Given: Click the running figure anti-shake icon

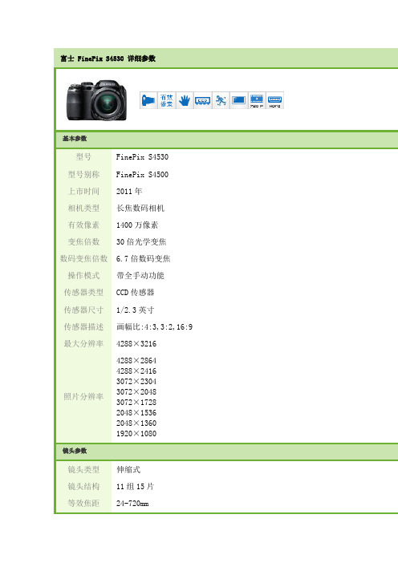Looking at the screenshot, I should 221,100.
